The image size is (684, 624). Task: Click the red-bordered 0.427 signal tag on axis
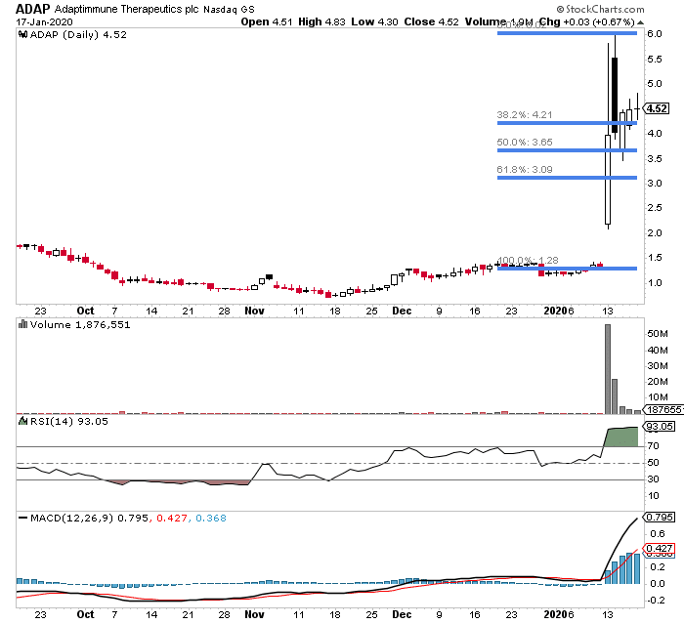(660, 549)
